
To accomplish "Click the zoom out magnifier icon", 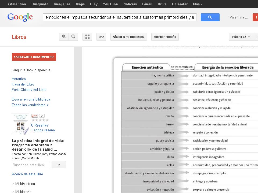I will pos(73,37).
